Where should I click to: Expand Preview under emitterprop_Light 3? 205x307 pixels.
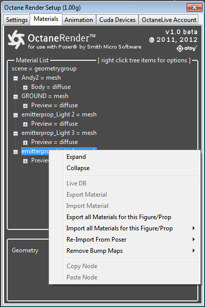point(25,143)
